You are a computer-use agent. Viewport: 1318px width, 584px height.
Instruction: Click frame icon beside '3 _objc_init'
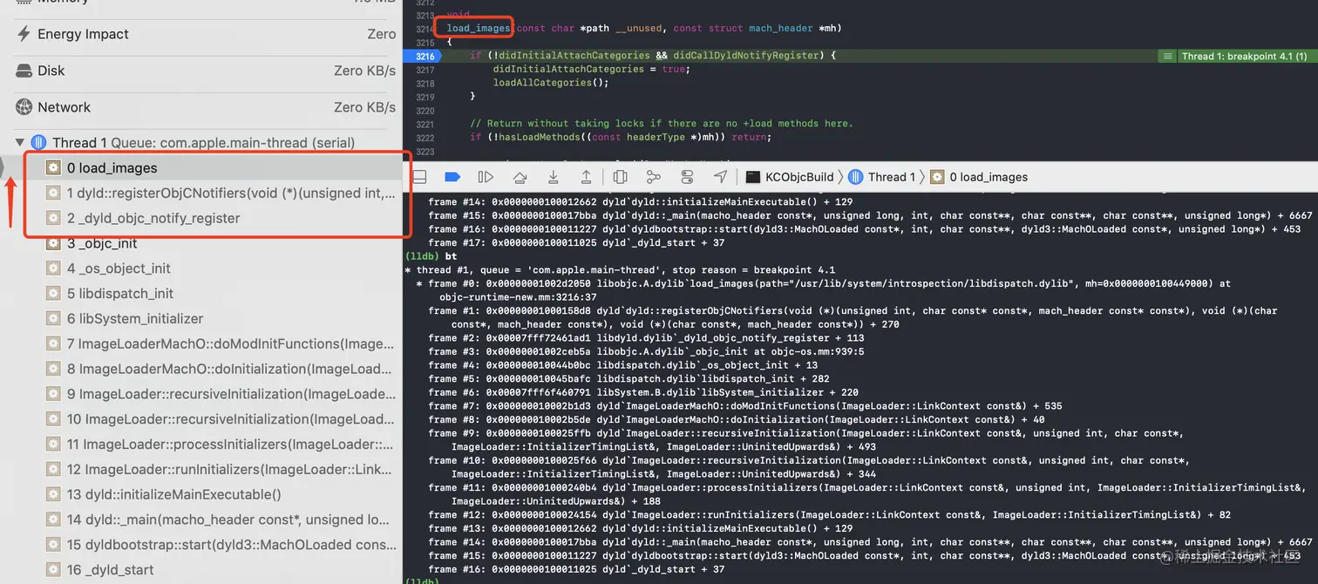point(53,243)
